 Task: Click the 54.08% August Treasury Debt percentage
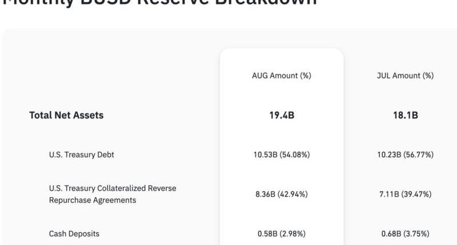click(295, 154)
